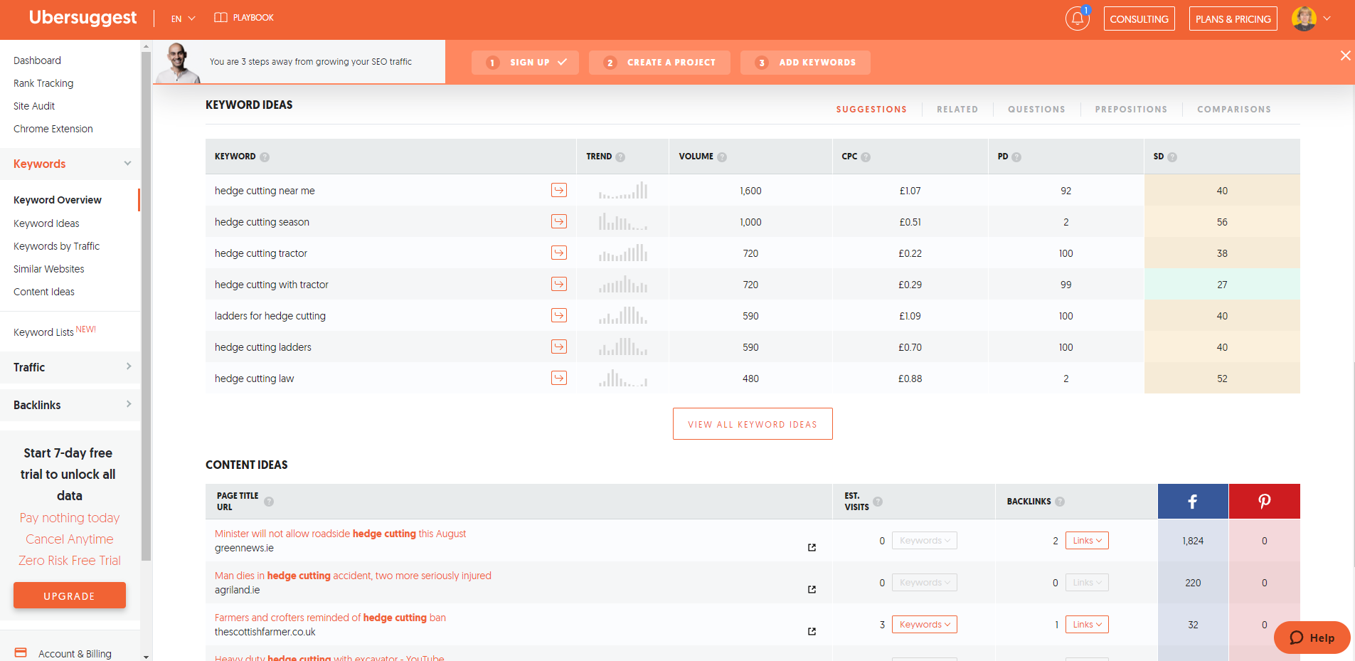Open the Help chat widget

click(1312, 638)
